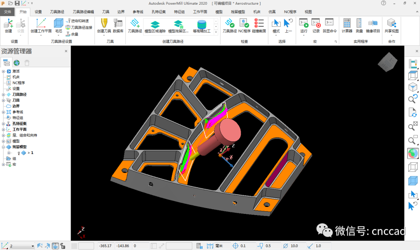The height and width of the screenshot is (250, 420).
Task: Open the 创建工作平面 workplane tool
Action: point(41,26)
